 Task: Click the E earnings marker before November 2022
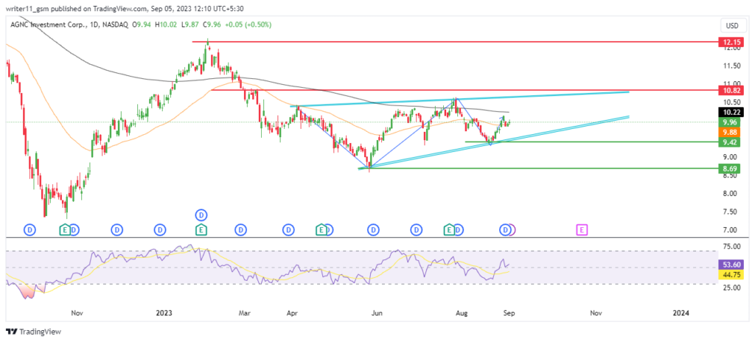click(x=65, y=231)
